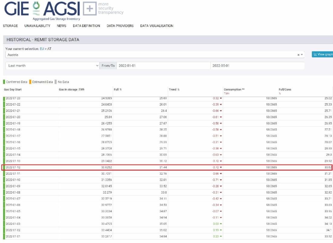Viewport: 333px width, 243px height.
Task: Click the gas in storage value in the 2022-01-11 row
Action: [107, 174]
